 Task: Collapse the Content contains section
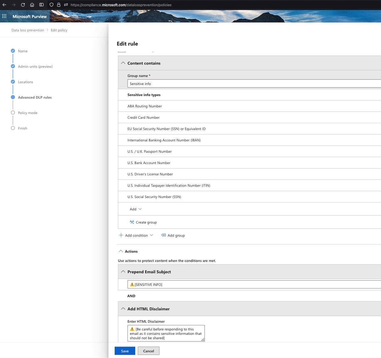click(x=123, y=63)
